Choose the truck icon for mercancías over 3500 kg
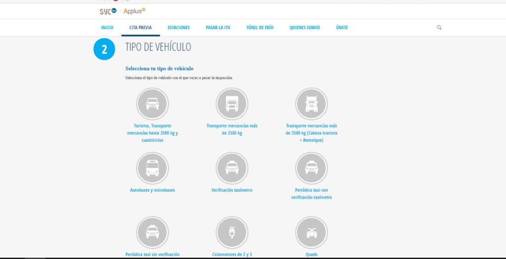This screenshot has width=506, height=259. (x=232, y=104)
